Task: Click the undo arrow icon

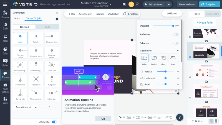Action: (36, 4)
